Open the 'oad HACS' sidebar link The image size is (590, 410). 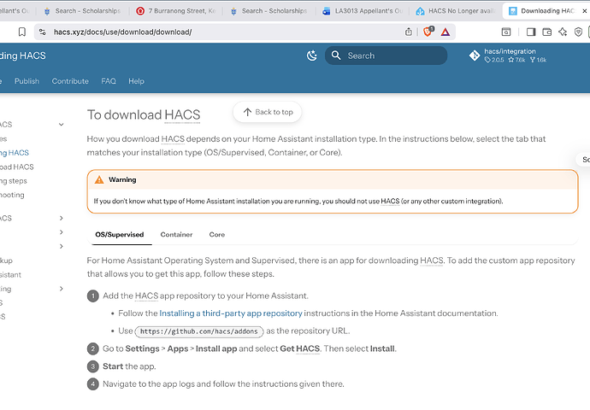click(x=16, y=167)
